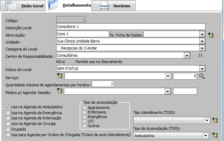Enable Usa na Agenda da Emergência checkbox
The image size is (224, 141).
8,113
